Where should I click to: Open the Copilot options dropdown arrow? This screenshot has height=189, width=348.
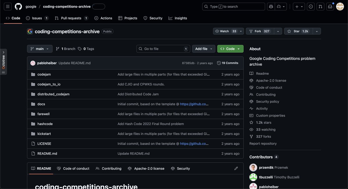click(281, 6)
